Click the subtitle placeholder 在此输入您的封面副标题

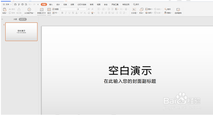130,81
